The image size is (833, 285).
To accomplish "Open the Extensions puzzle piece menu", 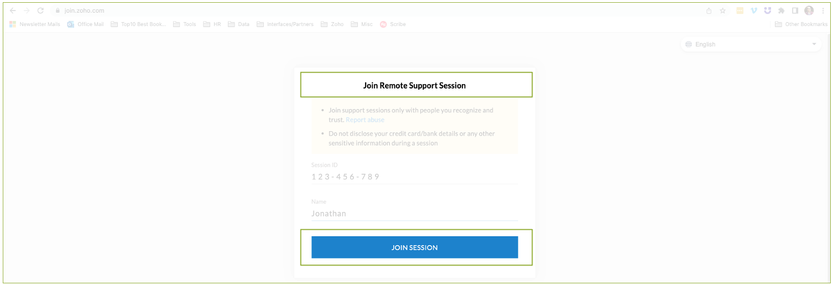I will point(781,11).
